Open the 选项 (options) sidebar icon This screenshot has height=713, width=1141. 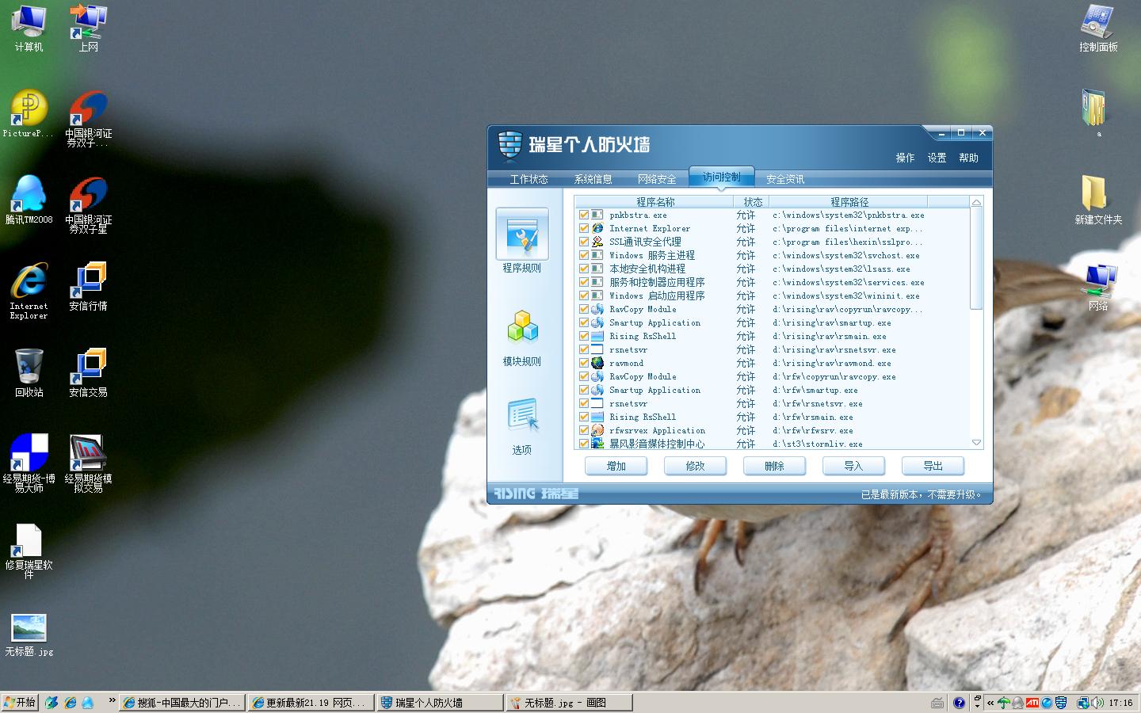coord(522,416)
